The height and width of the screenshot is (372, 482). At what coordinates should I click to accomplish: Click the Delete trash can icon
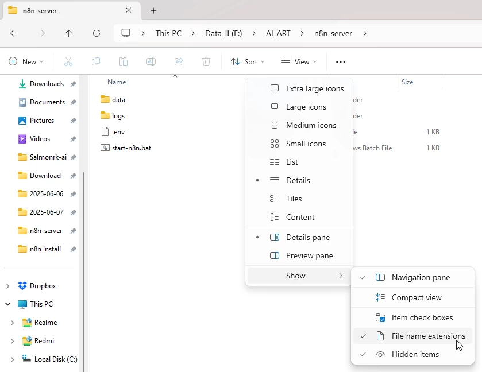pyautogui.click(x=206, y=61)
